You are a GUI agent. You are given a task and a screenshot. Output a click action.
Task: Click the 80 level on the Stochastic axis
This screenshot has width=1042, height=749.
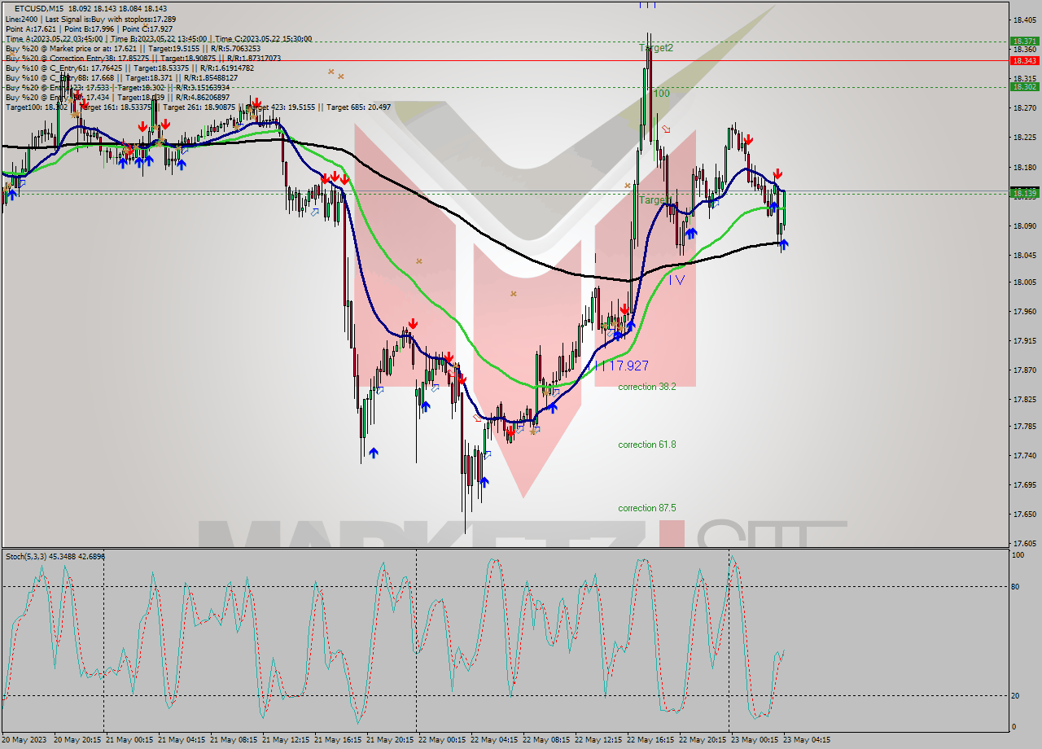1016,586
